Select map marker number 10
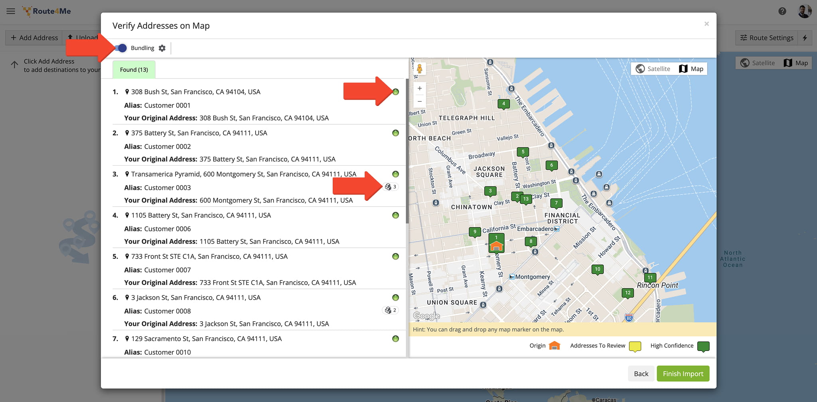 (x=597, y=269)
